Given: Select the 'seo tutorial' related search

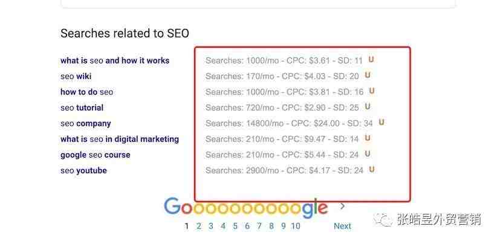Looking at the screenshot, I should click(x=82, y=108).
